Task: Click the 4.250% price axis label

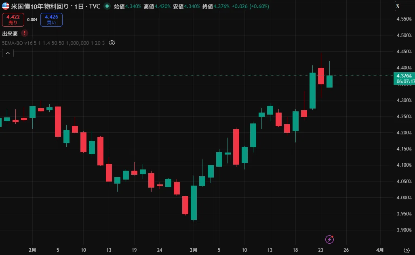Action: pyautogui.click(x=404, y=117)
